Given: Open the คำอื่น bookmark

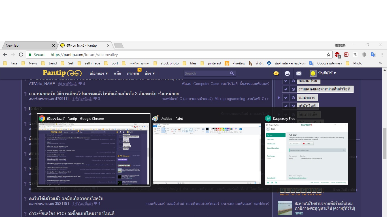Looking at the screenshot, I should tap(256, 63).
